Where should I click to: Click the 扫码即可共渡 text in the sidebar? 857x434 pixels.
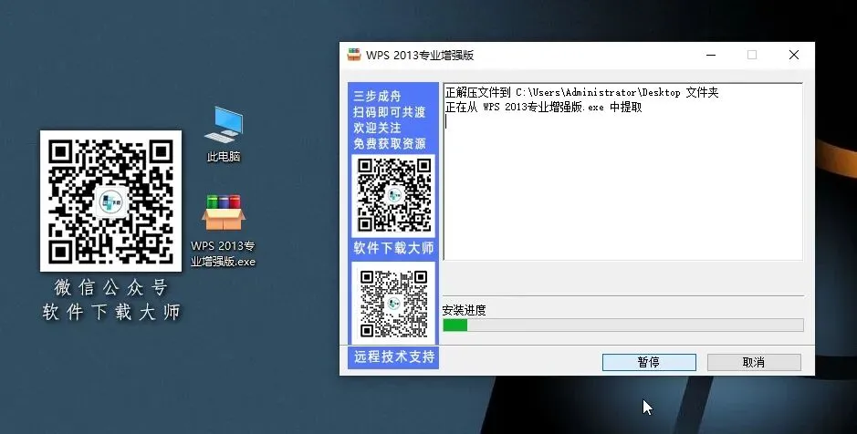pyautogui.click(x=389, y=112)
